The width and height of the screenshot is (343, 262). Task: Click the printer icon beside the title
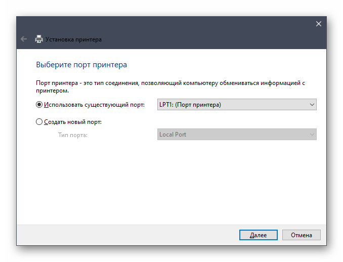tap(38, 39)
